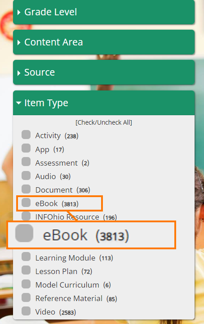Click the Check/Uncheck All link
Image resolution: width=204 pixels, height=324 pixels.
click(x=104, y=122)
